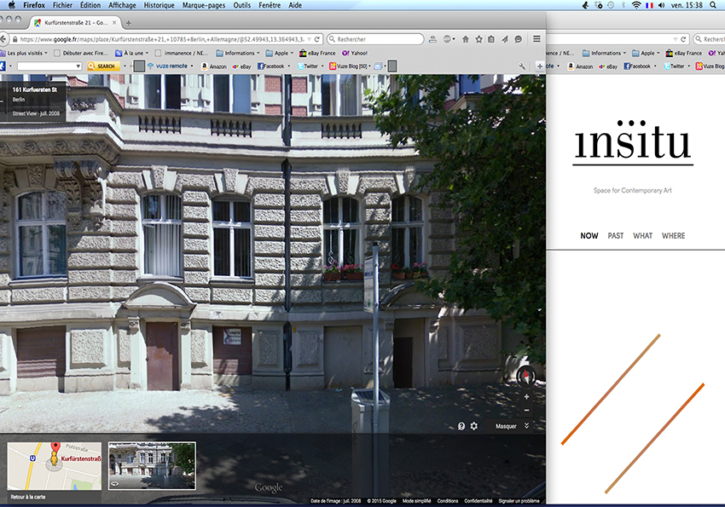The width and height of the screenshot is (725, 507).
Task: Open the Street View help icon
Action: tap(461, 426)
